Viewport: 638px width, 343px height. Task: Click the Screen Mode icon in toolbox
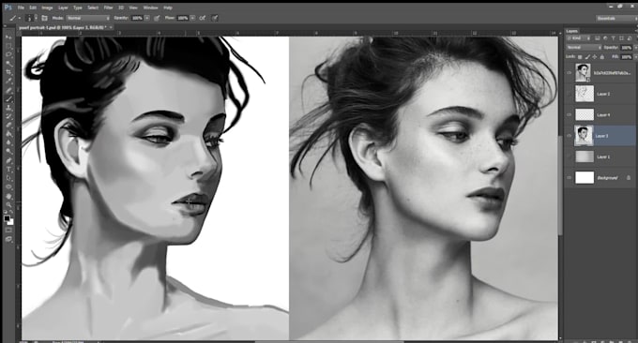click(x=8, y=239)
